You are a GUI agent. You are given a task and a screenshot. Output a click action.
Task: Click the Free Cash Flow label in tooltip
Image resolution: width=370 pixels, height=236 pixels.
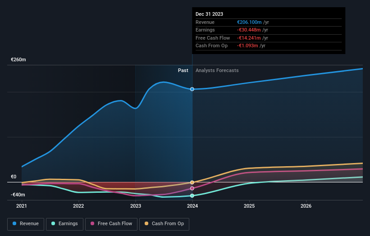(x=213, y=38)
